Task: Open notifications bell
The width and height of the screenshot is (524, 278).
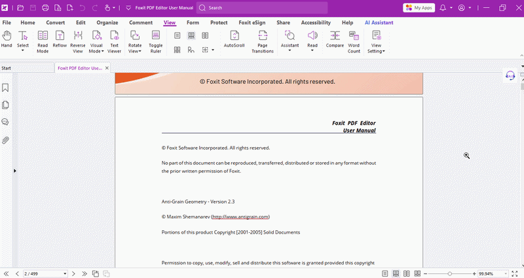Action: click(443, 8)
